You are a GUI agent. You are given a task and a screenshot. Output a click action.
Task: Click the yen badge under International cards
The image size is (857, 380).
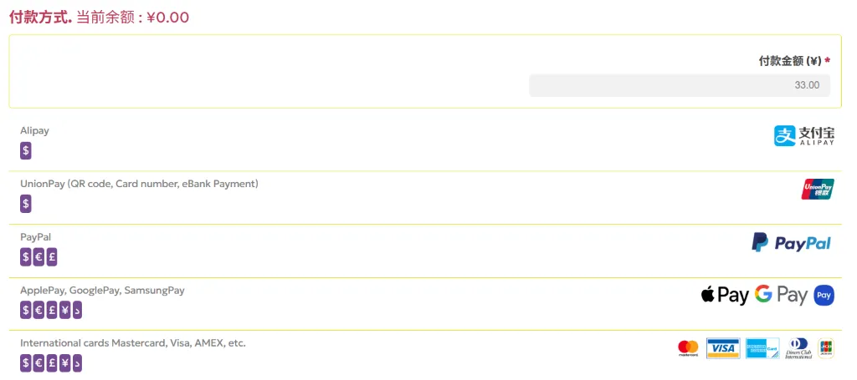(x=64, y=363)
